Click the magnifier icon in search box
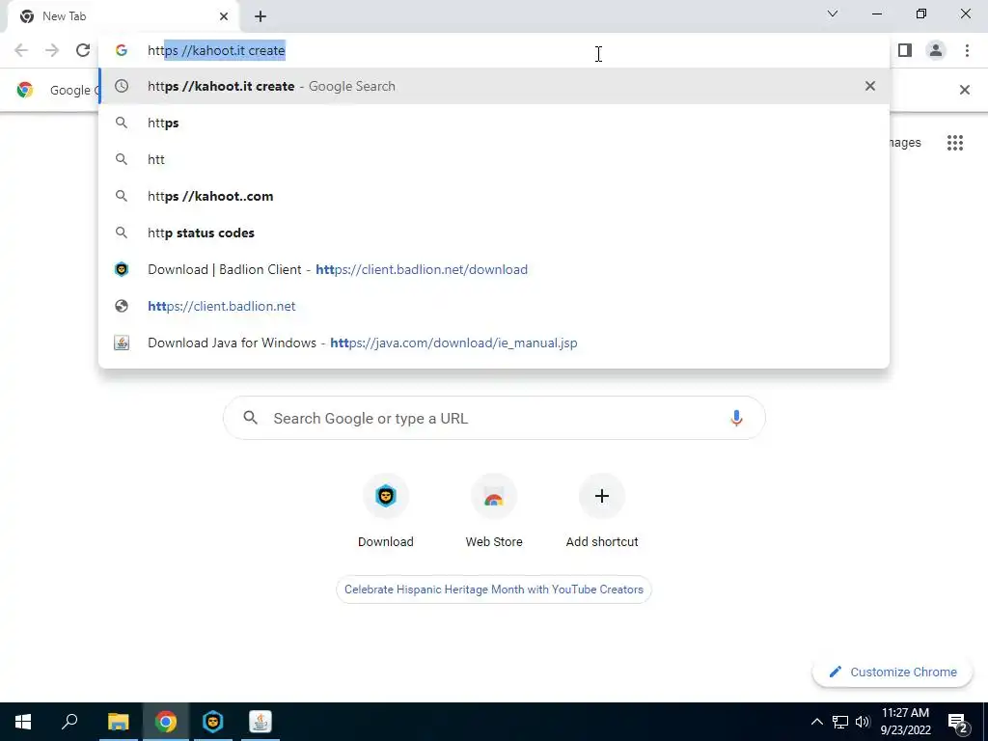988x741 pixels. (x=251, y=418)
